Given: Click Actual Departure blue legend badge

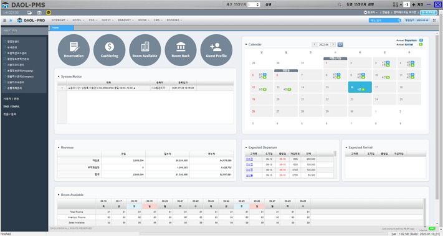Looking at the screenshot, I should (421, 40).
